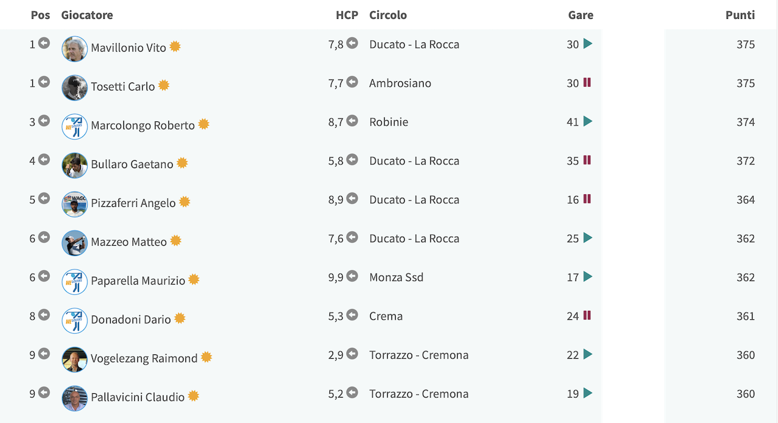Expand the games triangle for Pallavicini Claudio
This screenshot has height=423, width=778.
588,393
